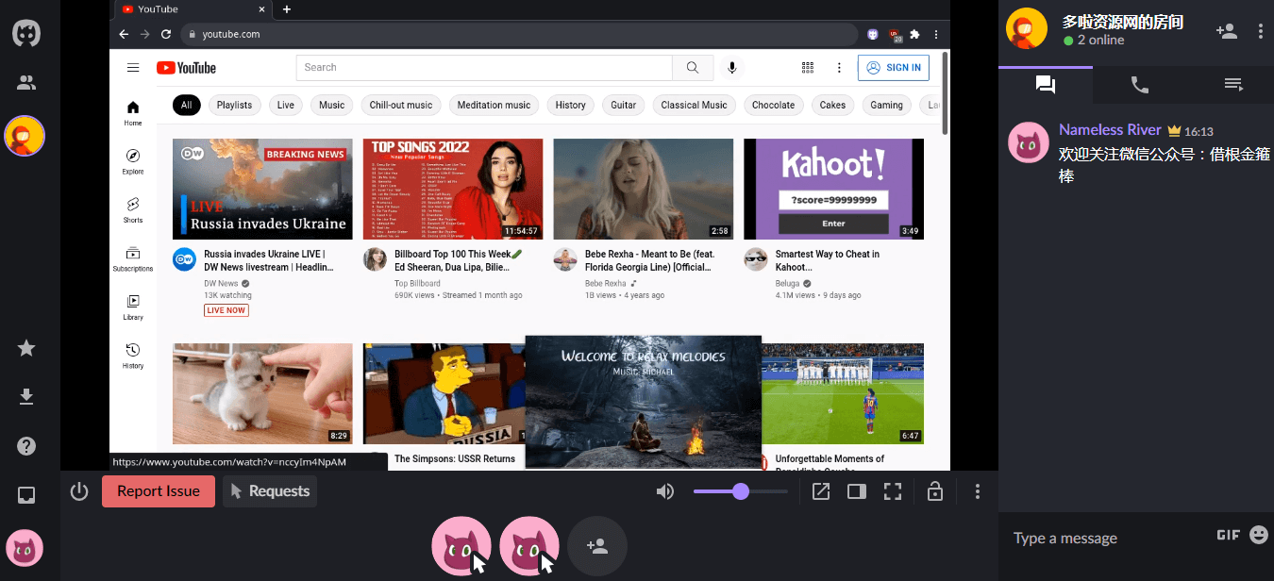Click the Nameless River username in chat
1274x581 pixels.
click(1110, 130)
